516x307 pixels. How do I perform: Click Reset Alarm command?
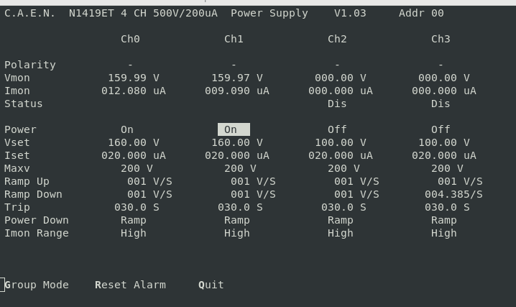tap(130, 285)
